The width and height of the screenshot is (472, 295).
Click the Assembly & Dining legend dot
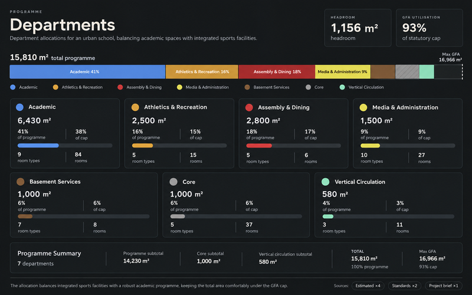coord(120,87)
